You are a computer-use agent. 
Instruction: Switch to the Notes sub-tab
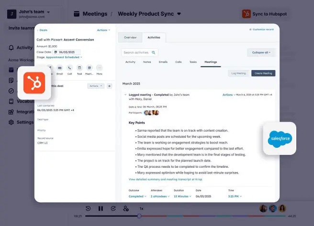(x=147, y=62)
